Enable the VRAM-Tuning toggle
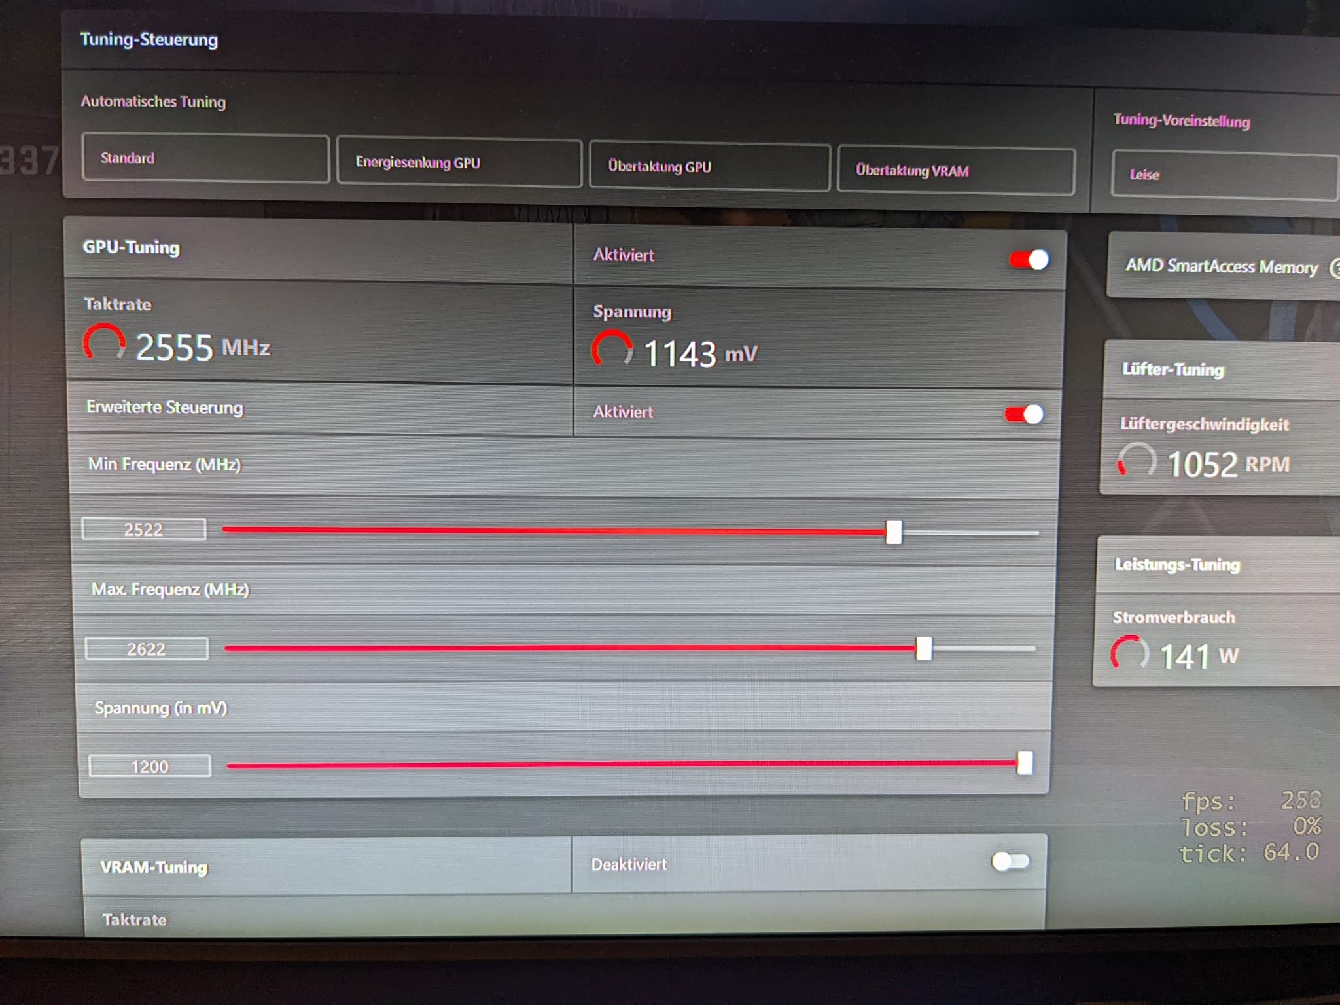The height and width of the screenshot is (1005, 1340). 1010,861
